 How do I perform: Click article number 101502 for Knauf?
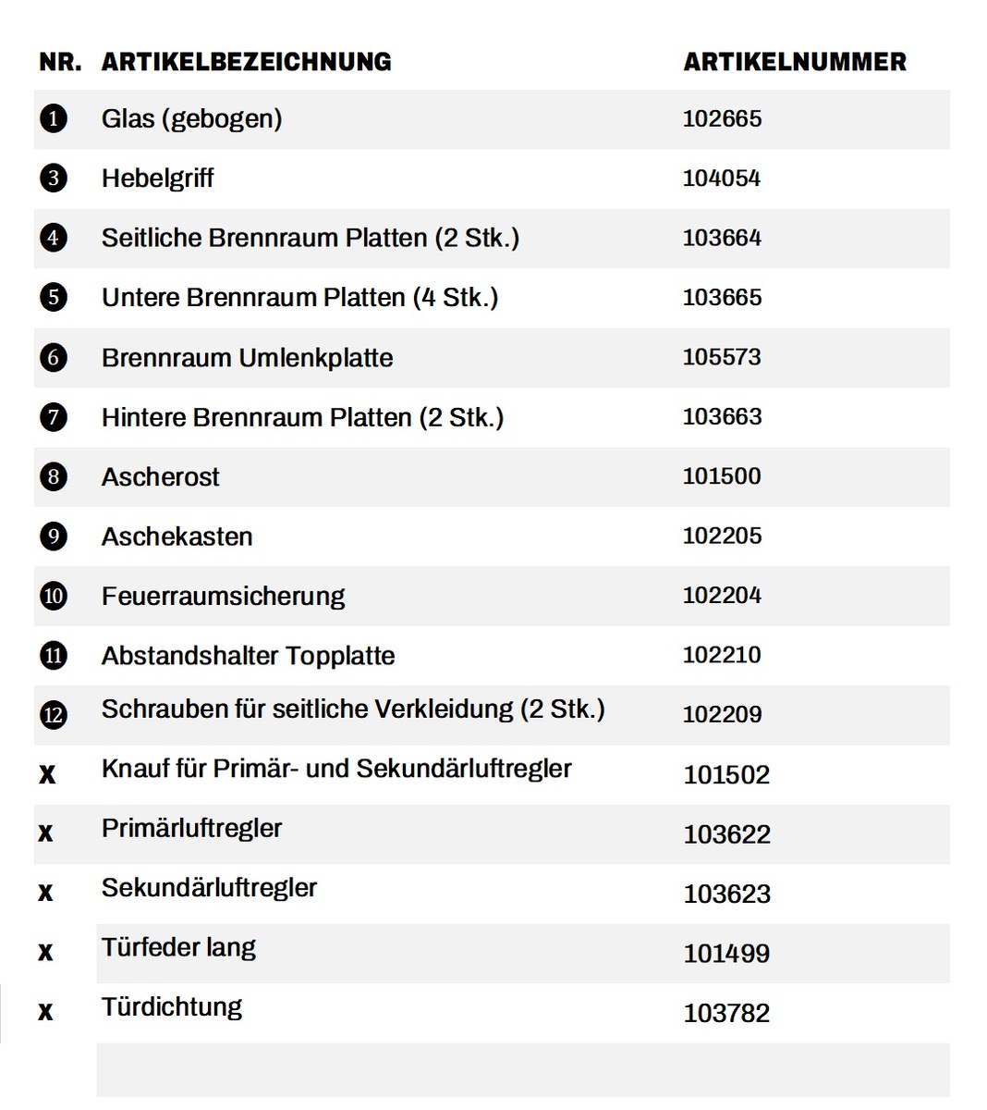tap(726, 775)
